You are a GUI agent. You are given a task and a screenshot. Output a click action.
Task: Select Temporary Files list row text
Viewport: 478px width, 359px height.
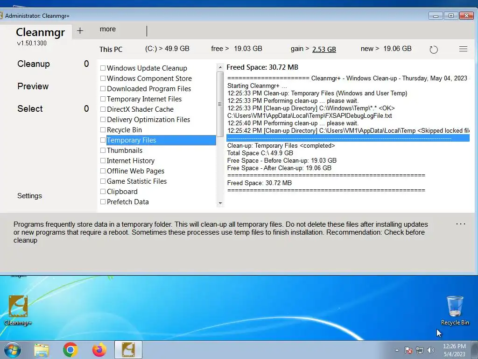tap(131, 140)
